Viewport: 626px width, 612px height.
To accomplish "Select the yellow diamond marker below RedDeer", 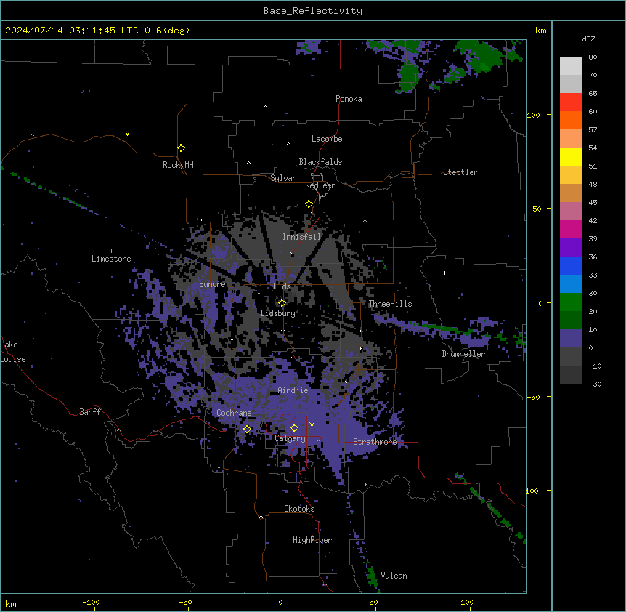I will [x=309, y=204].
